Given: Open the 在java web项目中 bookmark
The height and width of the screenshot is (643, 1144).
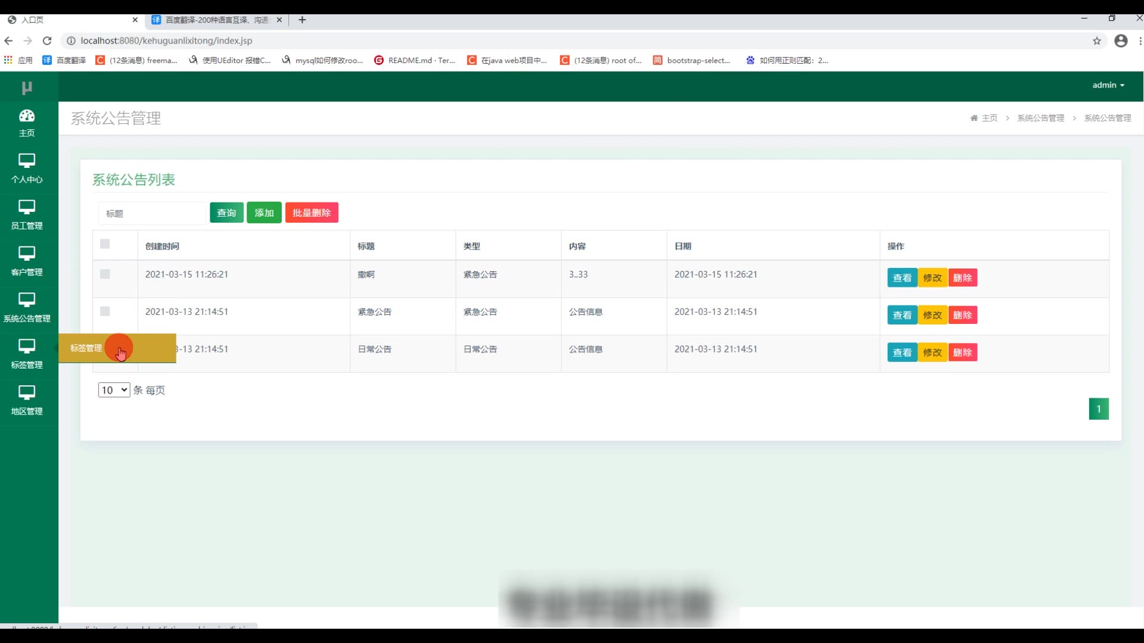Looking at the screenshot, I should tap(507, 60).
